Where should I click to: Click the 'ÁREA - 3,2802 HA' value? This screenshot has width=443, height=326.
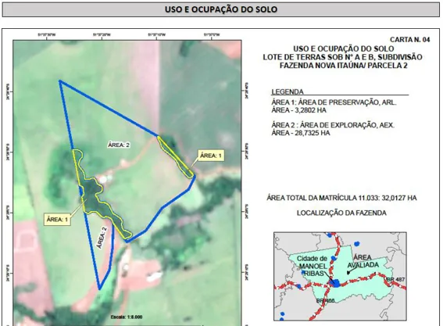pos(299,110)
